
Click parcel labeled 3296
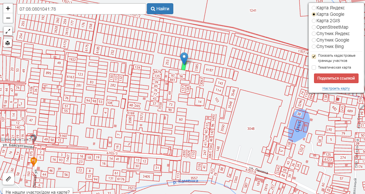300,103
